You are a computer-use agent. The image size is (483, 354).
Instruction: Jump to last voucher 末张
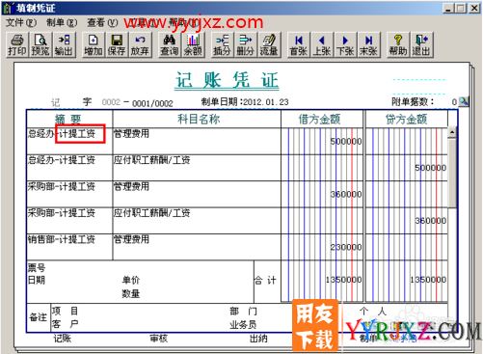[x=368, y=44]
